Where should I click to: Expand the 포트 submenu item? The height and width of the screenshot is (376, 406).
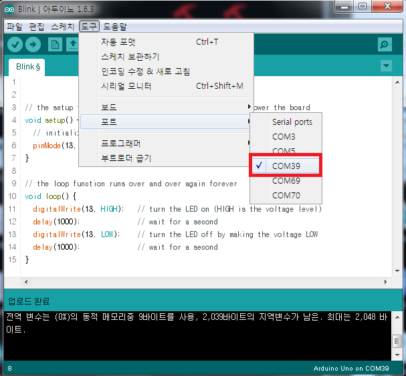click(x=166, y=122)
